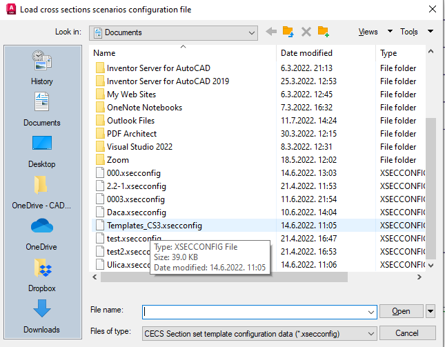The width and height of the screenshot is (445, 347).
Task: Go up one folder level
Action: click(288, 32)
